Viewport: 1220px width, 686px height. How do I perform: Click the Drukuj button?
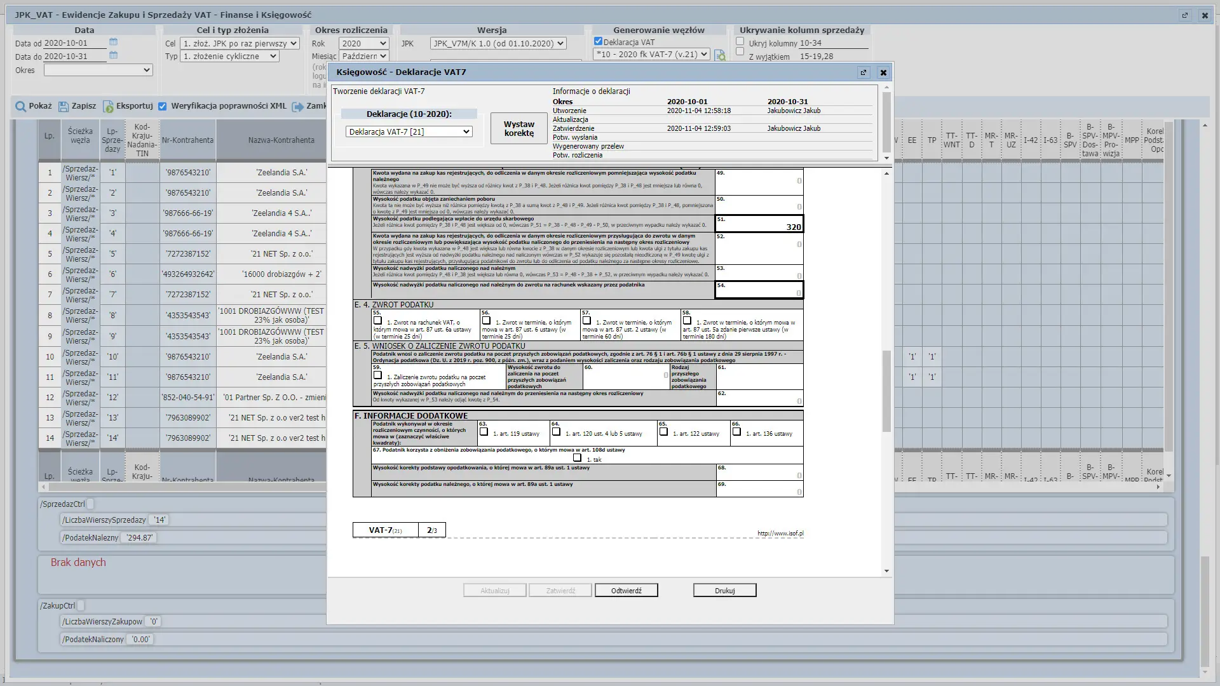point(724,591)
